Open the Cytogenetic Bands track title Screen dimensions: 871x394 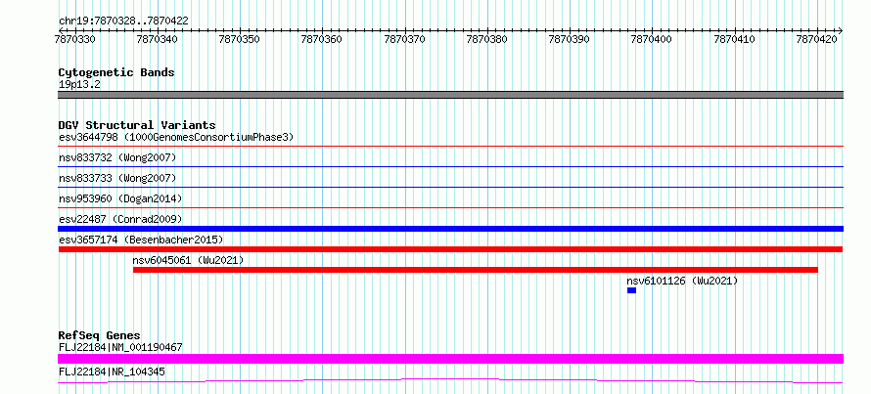pos(116,72)
